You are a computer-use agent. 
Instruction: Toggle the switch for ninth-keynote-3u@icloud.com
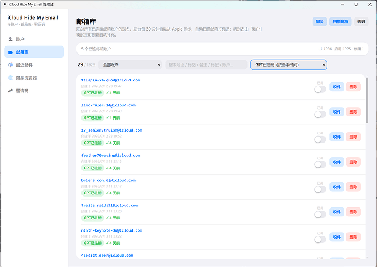point(320,239)
